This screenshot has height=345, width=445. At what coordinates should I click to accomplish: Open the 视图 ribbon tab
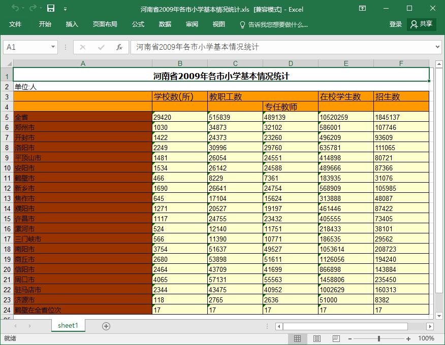pos(218,24)
